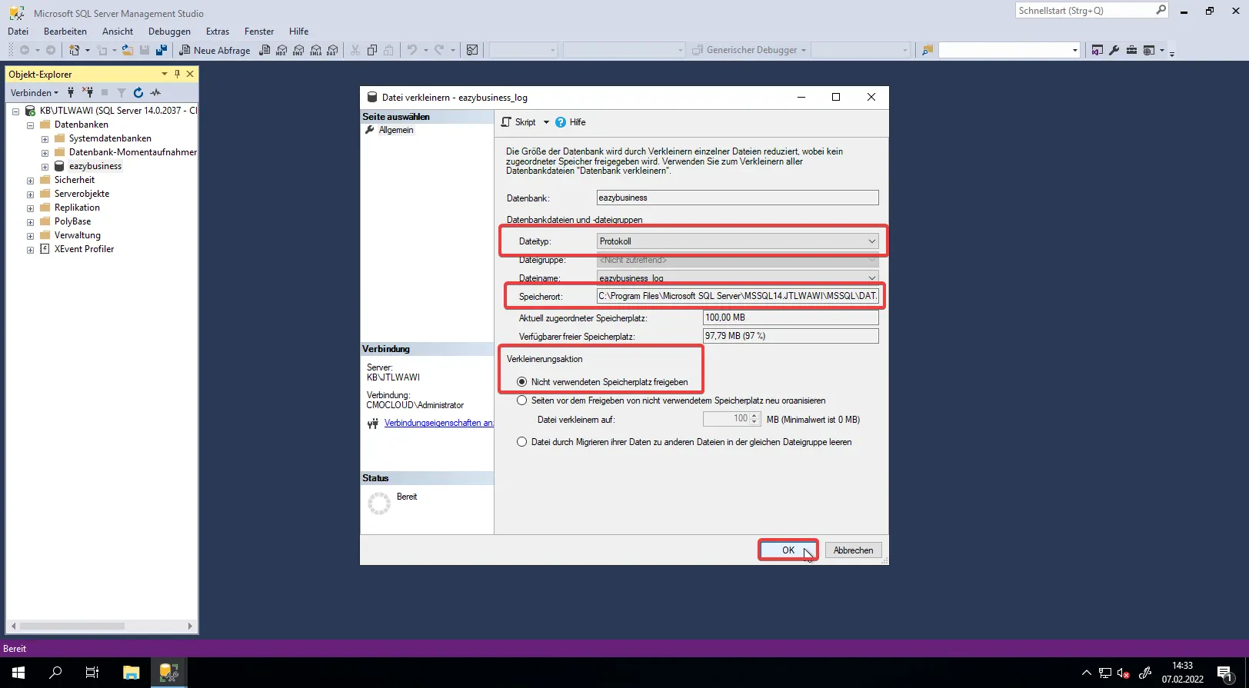The width and height of the screenshot is (1249, 688).
Task: Click the connect plug icon in Objekt-Explorer
Action: coord(71,92)
